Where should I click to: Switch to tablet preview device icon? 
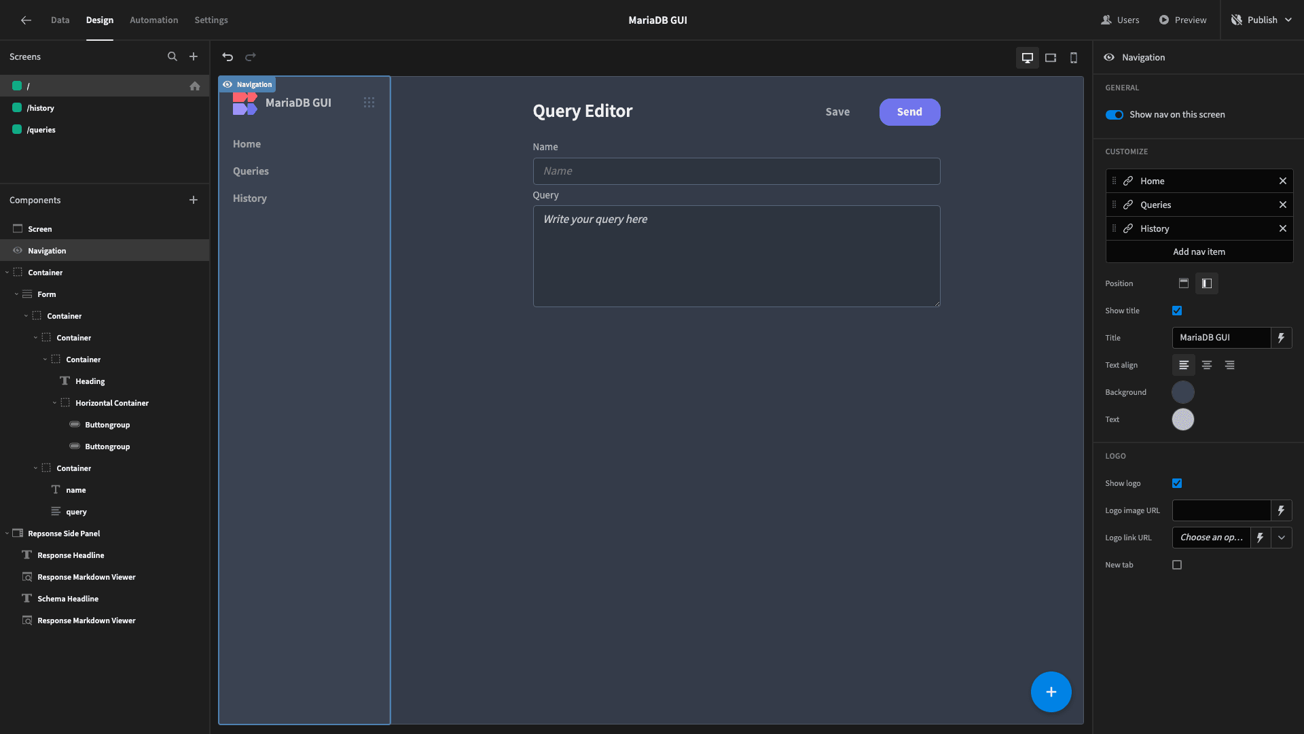(x=1051, y=58)
